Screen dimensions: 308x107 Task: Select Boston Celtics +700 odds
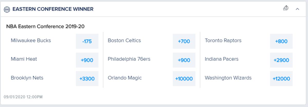point(184,41)
